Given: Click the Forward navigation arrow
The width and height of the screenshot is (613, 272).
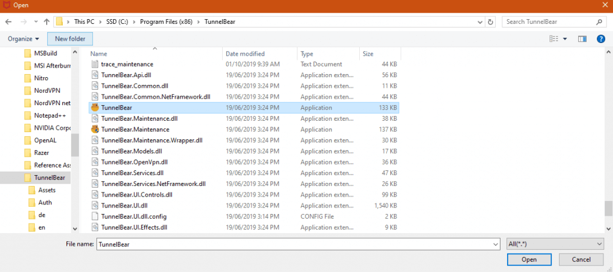Looking at the screenshot, I should tap(23, 22).
